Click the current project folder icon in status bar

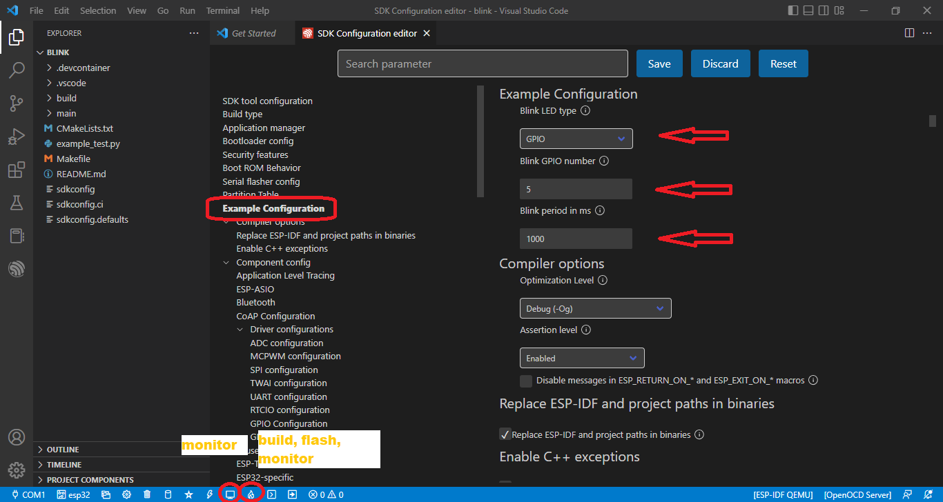click(106, 495)
